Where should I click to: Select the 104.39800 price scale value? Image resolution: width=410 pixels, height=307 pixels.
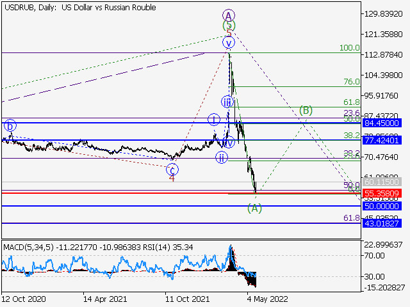pyautogui.click(x=383, y=75)
